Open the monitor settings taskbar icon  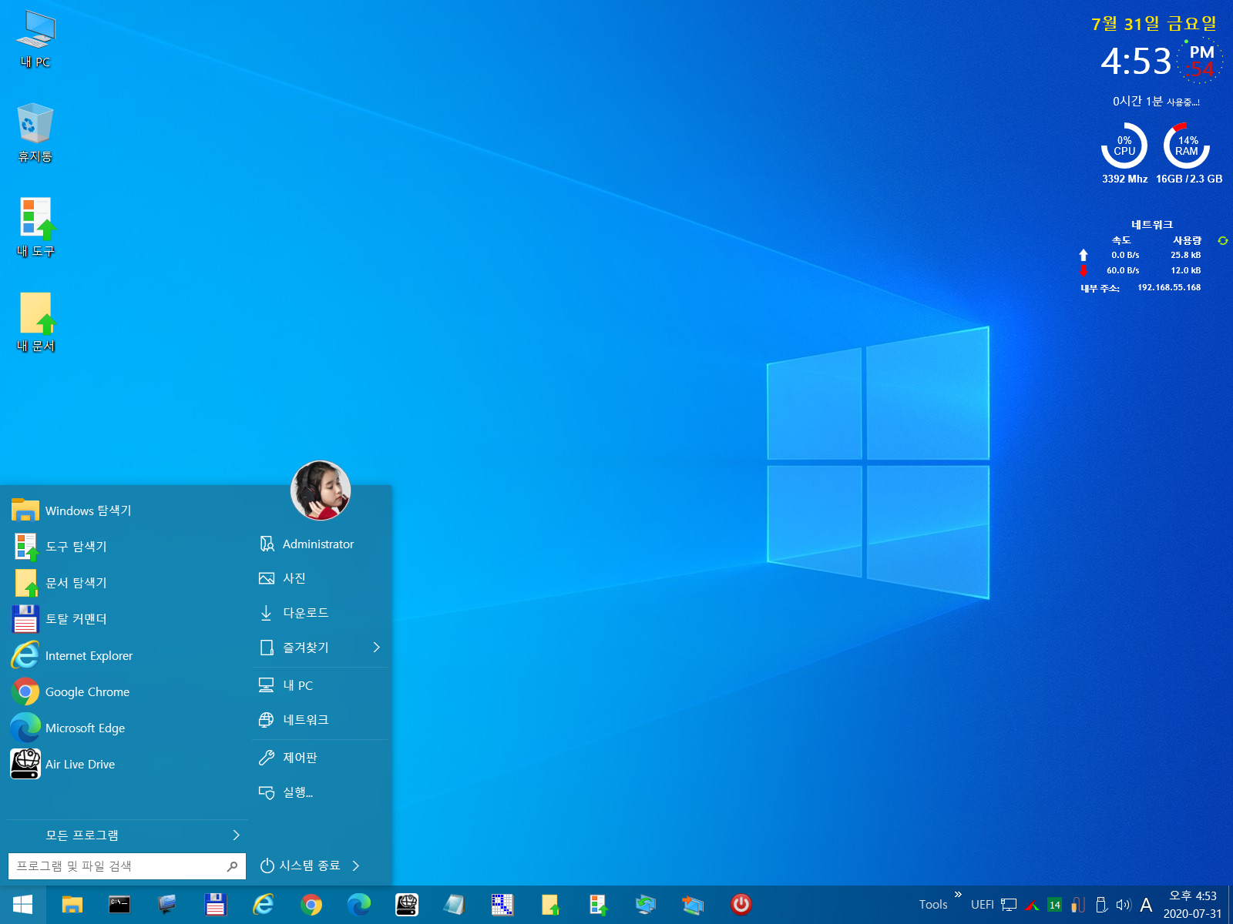(x=167, y=905)
